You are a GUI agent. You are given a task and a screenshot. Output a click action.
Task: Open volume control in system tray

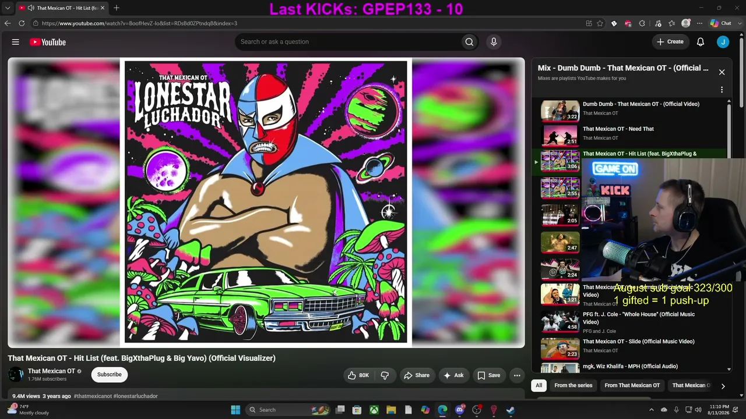(x=698, y=410)
